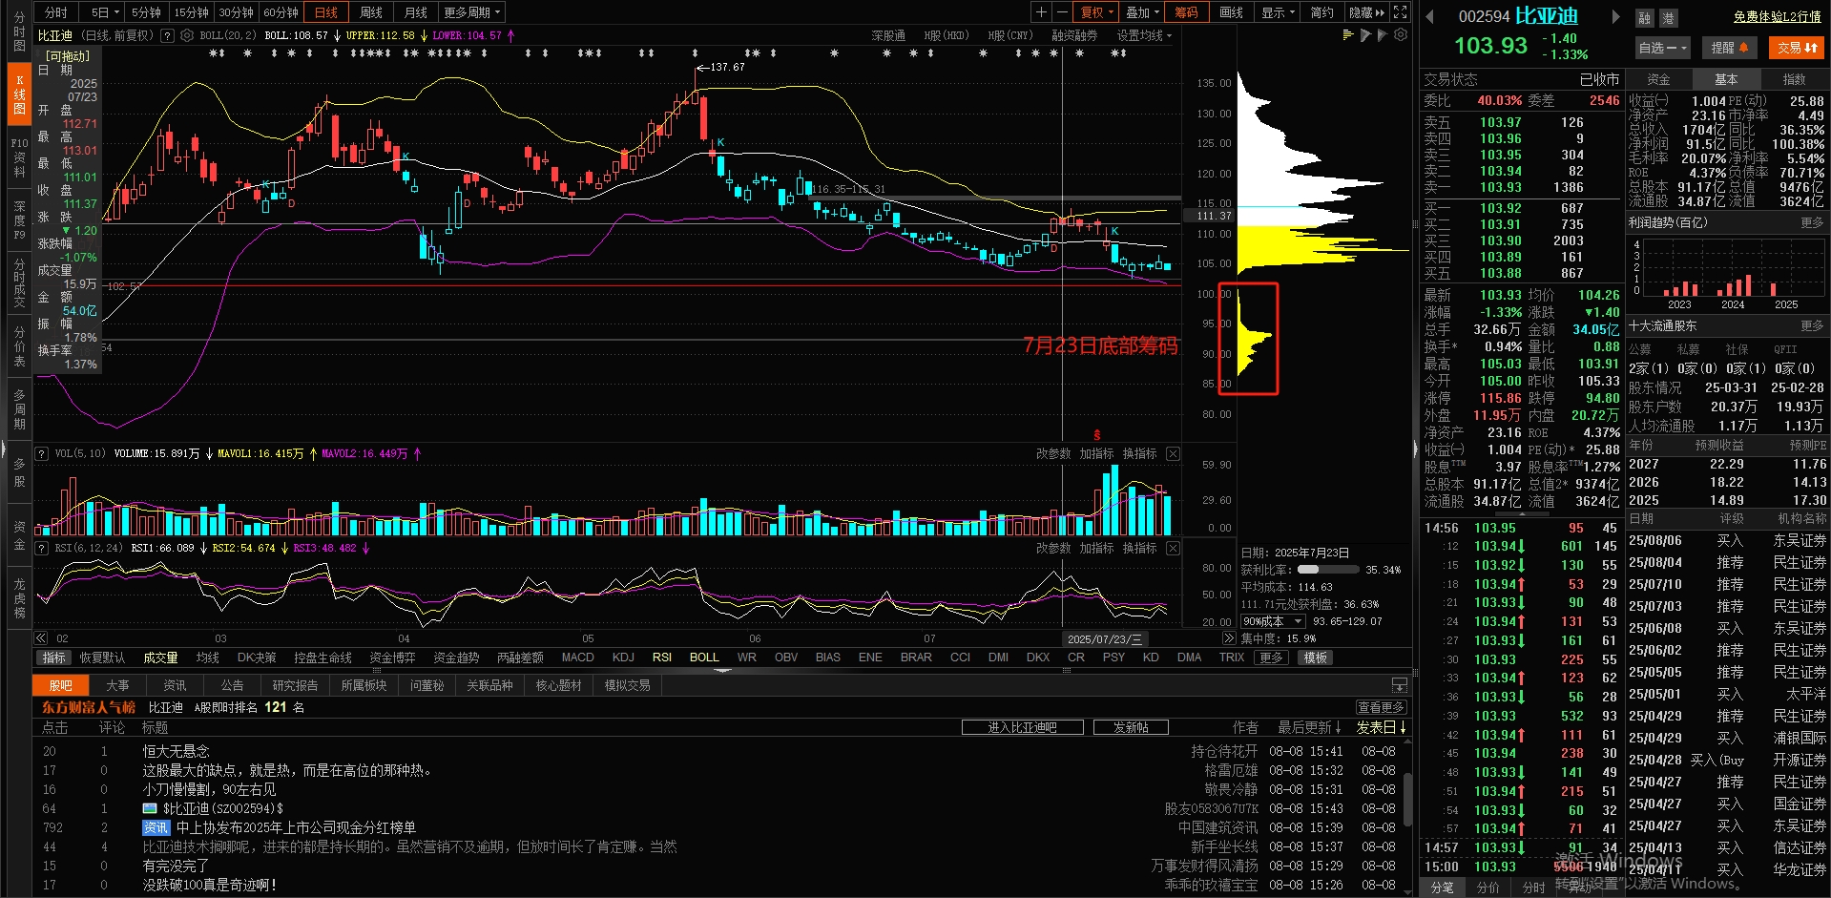Toggle 成交量 volume indicator
This screenshot has height=898, width=1831.
[x=160, y=658]
